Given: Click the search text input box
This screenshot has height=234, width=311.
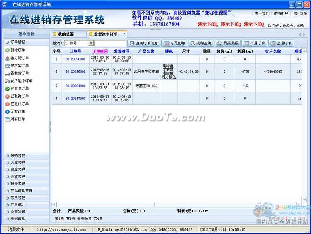Looking at the screenshot, I should [x=110, y=43].
